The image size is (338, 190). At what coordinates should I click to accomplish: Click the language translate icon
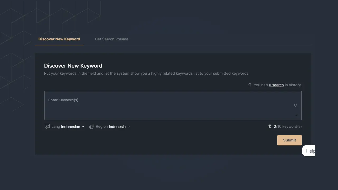[47, 126]
